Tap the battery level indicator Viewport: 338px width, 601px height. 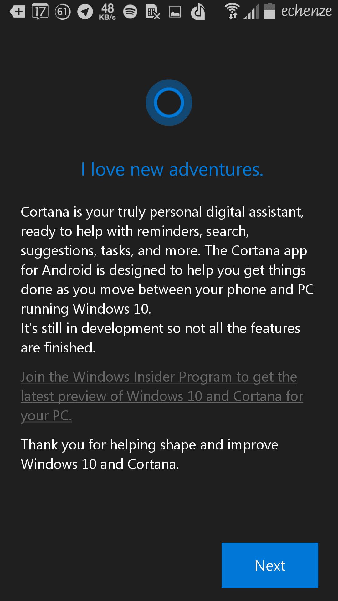pos(269,11)
